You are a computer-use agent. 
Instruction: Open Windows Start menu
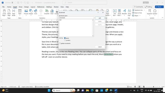(49, 90)
